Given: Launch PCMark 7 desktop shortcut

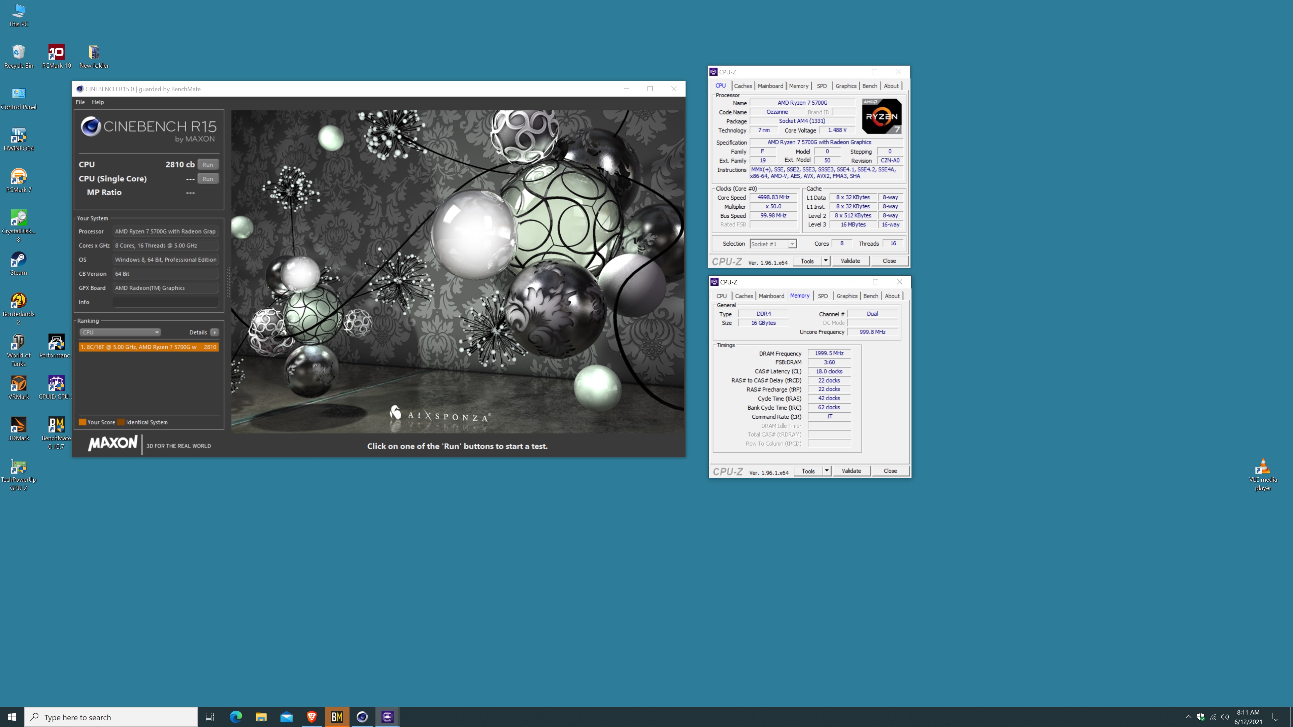Looking at the screenshot, I should pos(19,181).
